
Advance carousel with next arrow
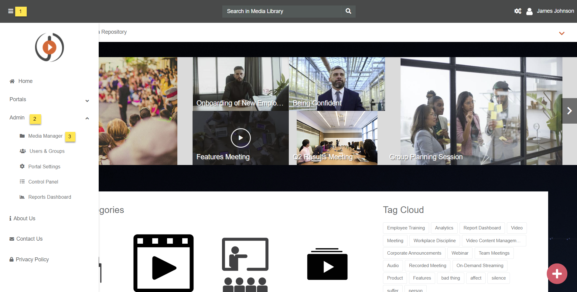569,111
